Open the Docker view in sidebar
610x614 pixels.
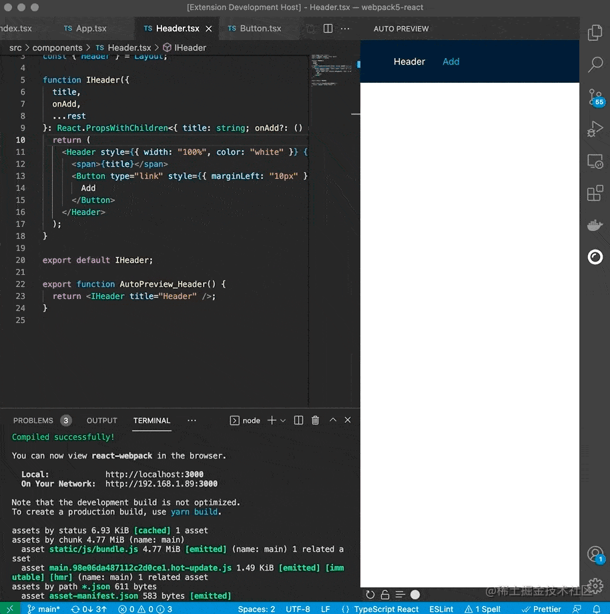tap(595, 225)
